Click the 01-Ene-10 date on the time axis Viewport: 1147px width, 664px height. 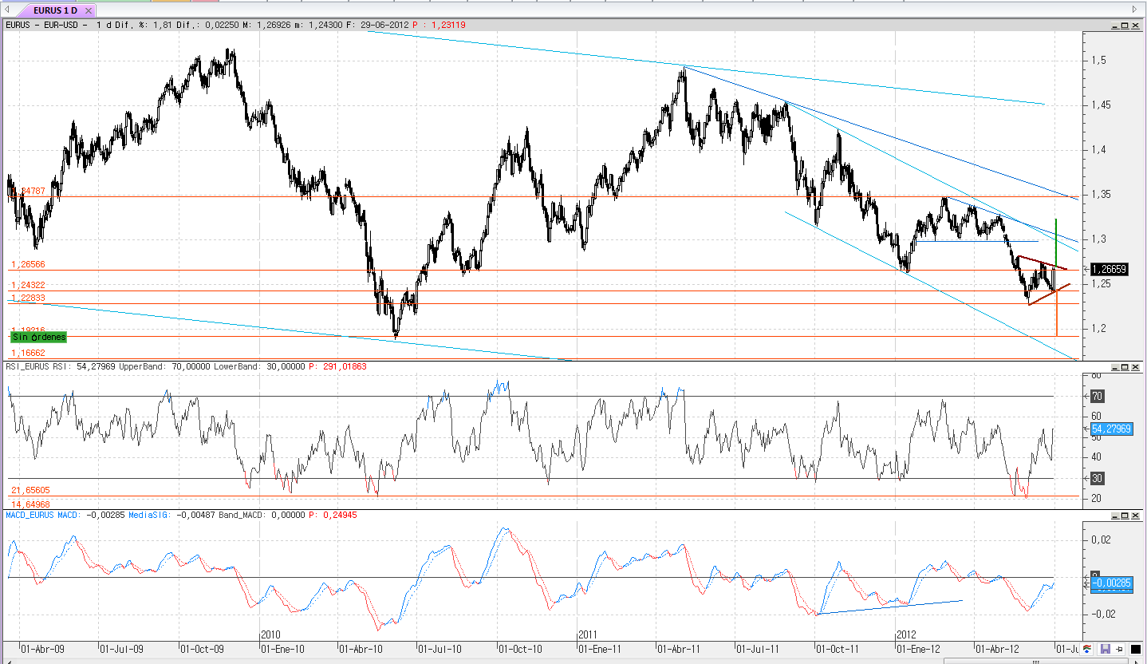pos(283,649)
